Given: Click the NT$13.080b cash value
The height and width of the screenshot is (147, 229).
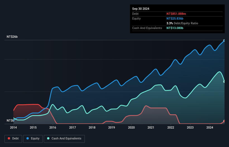Looking at the screenshot, I should coord(175,28).
